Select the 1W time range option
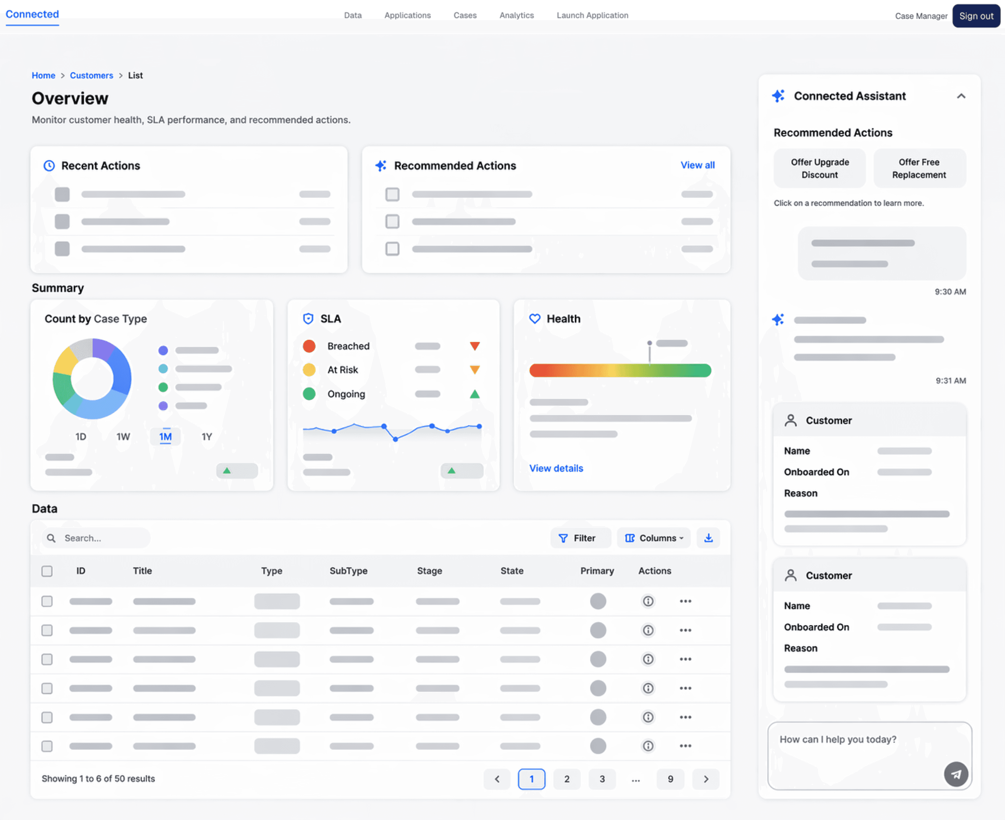Image resolution: width=1005 pixels, height=820 pixels. [123, 437]
